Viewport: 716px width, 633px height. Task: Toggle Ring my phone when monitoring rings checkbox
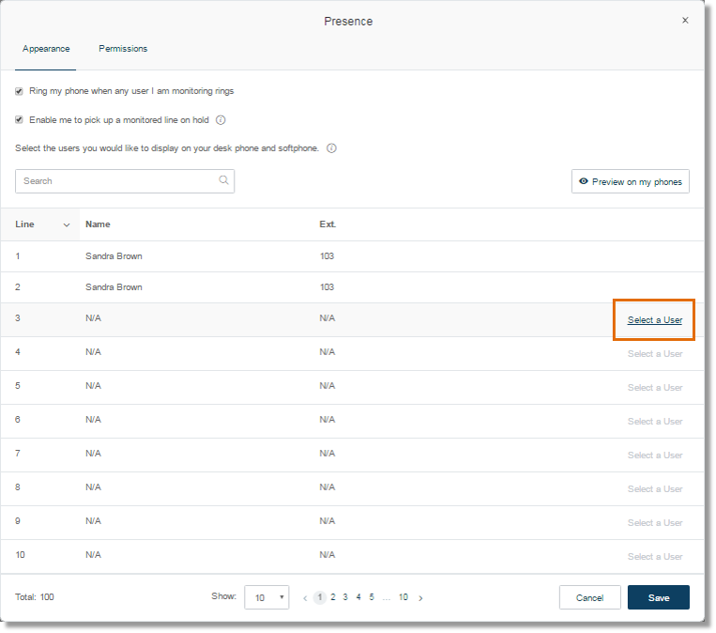19,91
